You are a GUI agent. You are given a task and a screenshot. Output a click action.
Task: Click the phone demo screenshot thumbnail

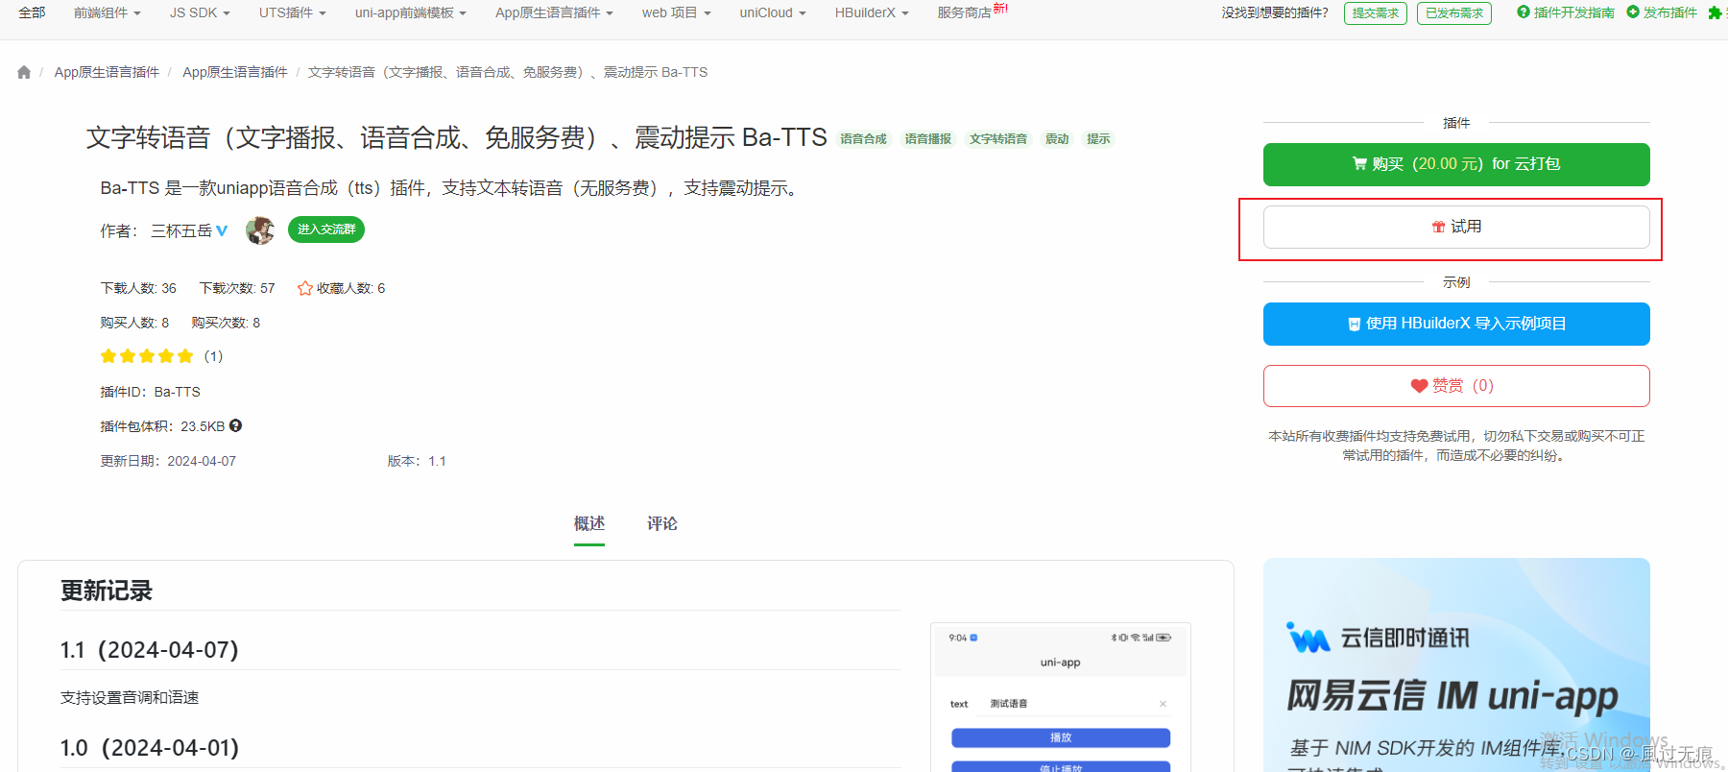click(x=1061, y=697)
